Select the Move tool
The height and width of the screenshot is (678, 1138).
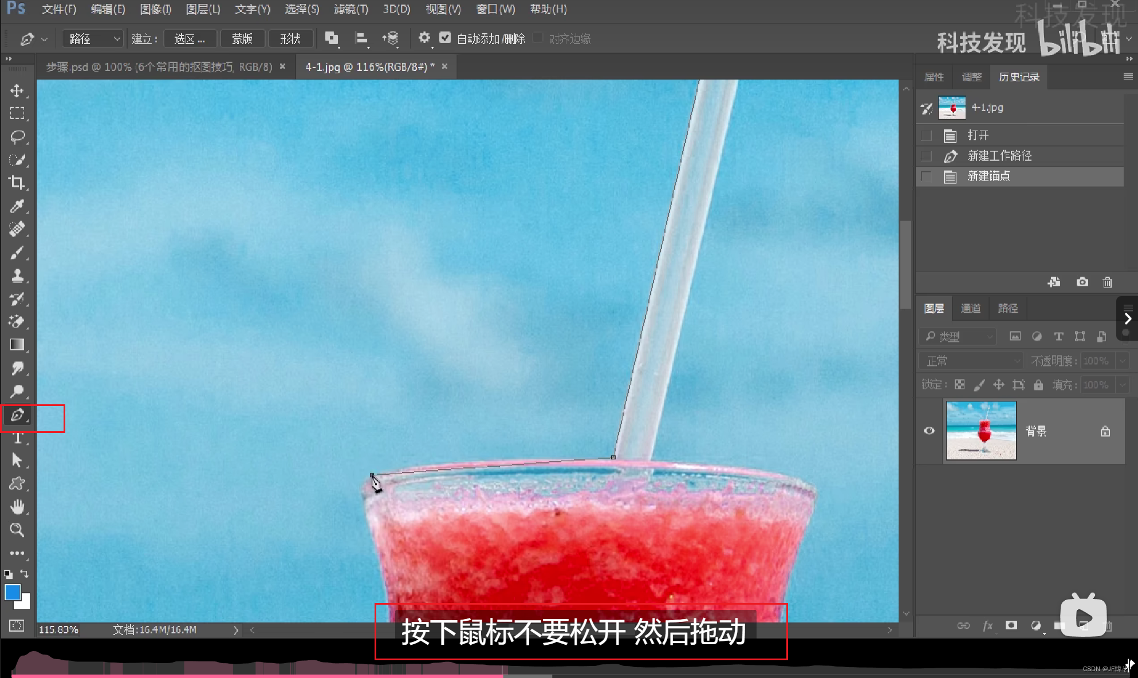pos(17,91)
